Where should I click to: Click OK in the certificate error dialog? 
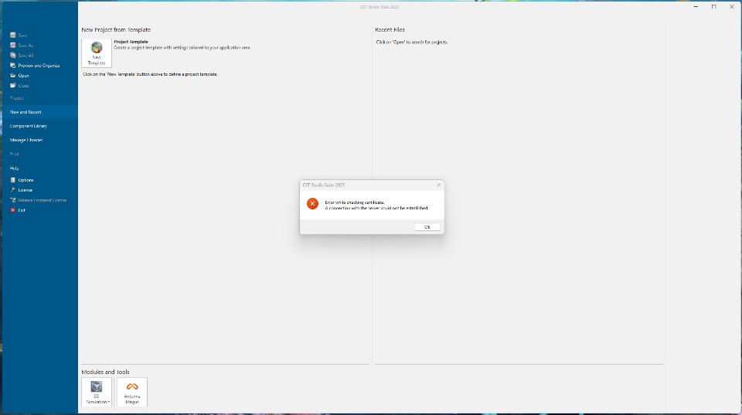click(427, 227)
